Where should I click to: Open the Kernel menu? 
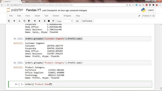click(x=56, y=16)
